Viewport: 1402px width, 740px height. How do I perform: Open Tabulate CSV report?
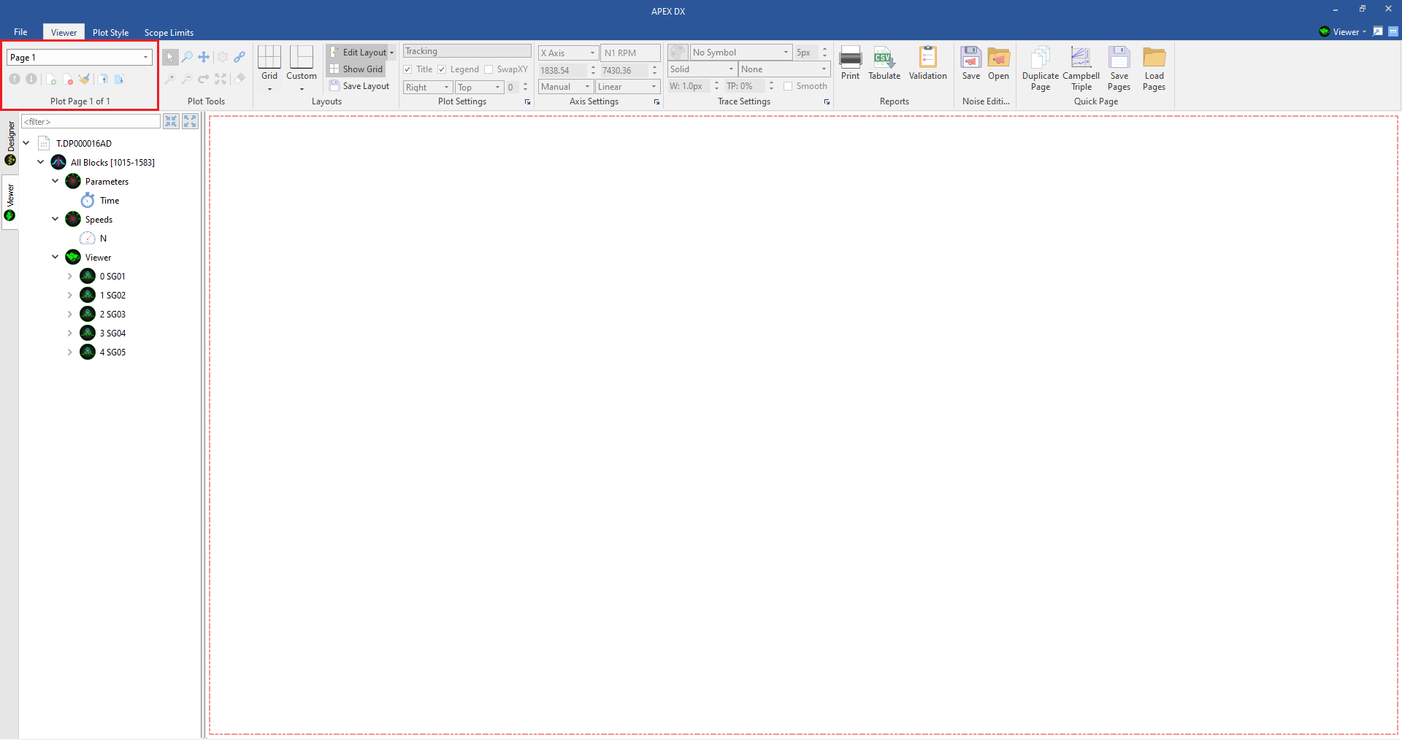click(884, 63)
